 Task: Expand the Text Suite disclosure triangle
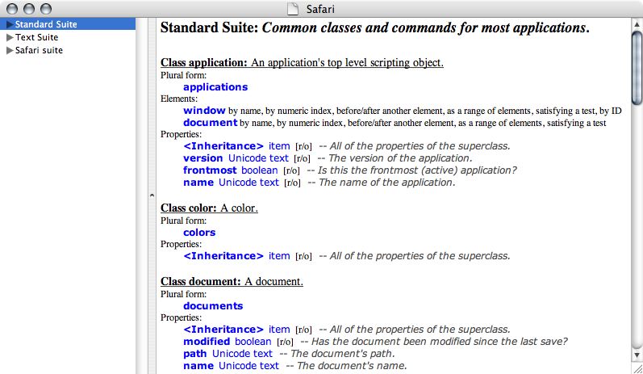[x=10, y=37]
